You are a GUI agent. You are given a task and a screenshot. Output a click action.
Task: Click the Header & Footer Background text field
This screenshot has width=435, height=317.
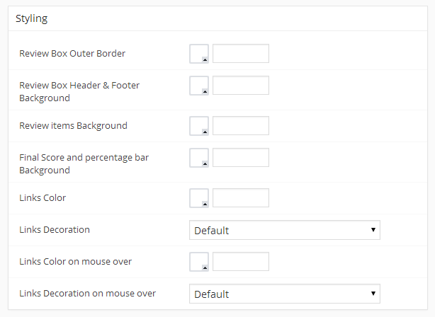[241, 86]
